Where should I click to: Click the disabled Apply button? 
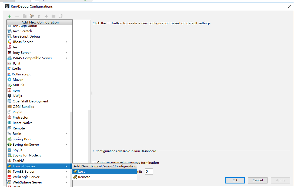point(280,180)
